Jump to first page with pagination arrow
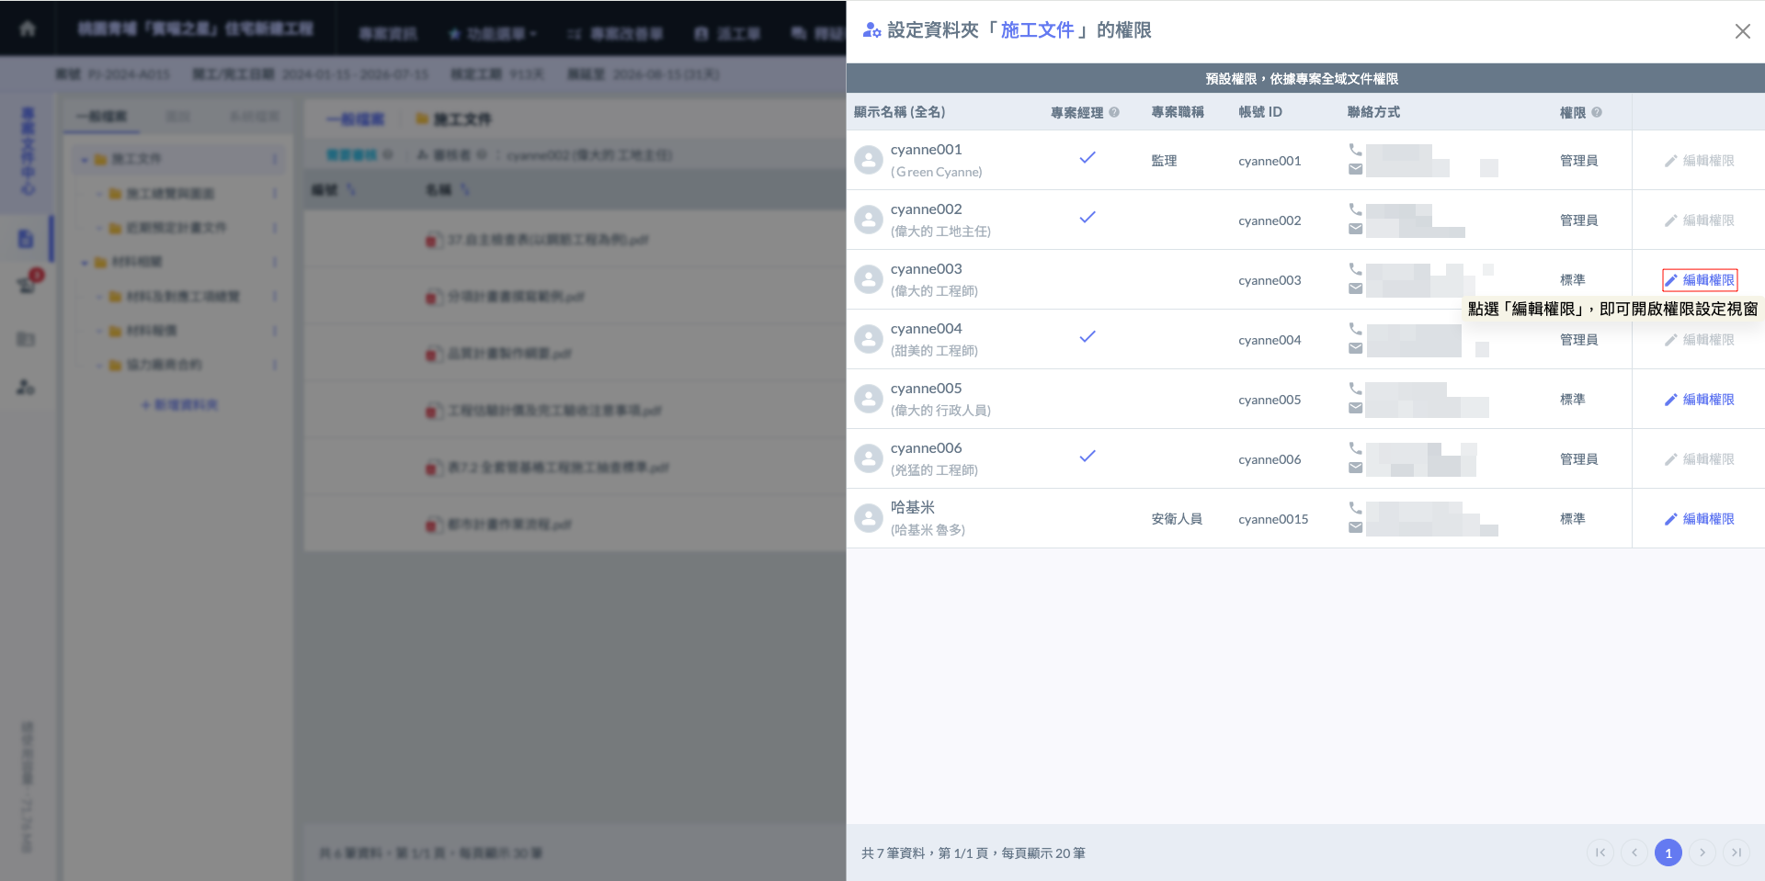 (1600, 853)
